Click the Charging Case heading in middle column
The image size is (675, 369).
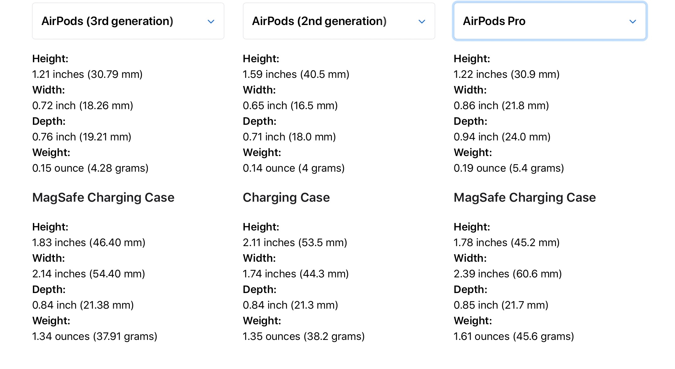coord(286,198)
